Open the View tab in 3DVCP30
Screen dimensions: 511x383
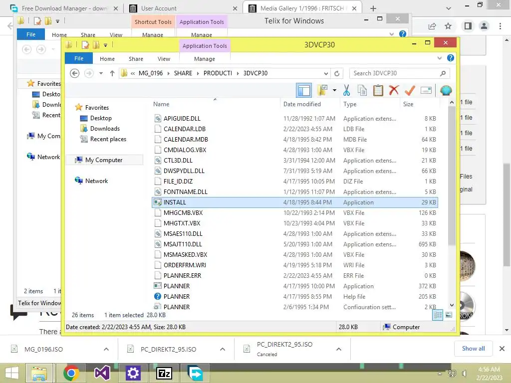coord(164,59)
